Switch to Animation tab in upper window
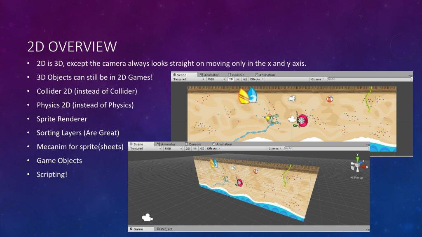 [x=265, y=75]
